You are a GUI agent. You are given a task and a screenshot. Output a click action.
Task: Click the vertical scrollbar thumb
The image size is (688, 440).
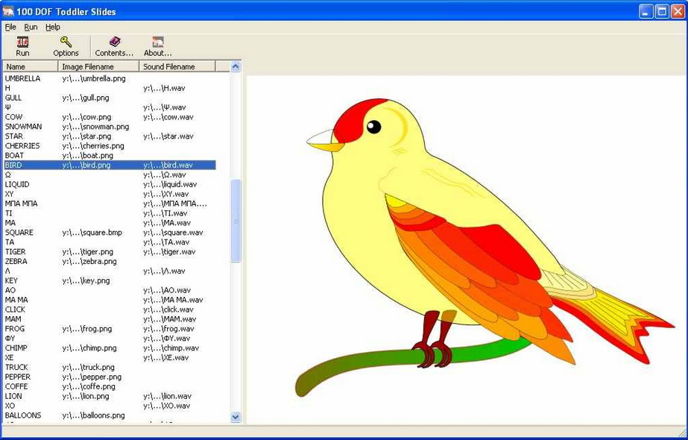pyautogui.click(x=236, y=221)
